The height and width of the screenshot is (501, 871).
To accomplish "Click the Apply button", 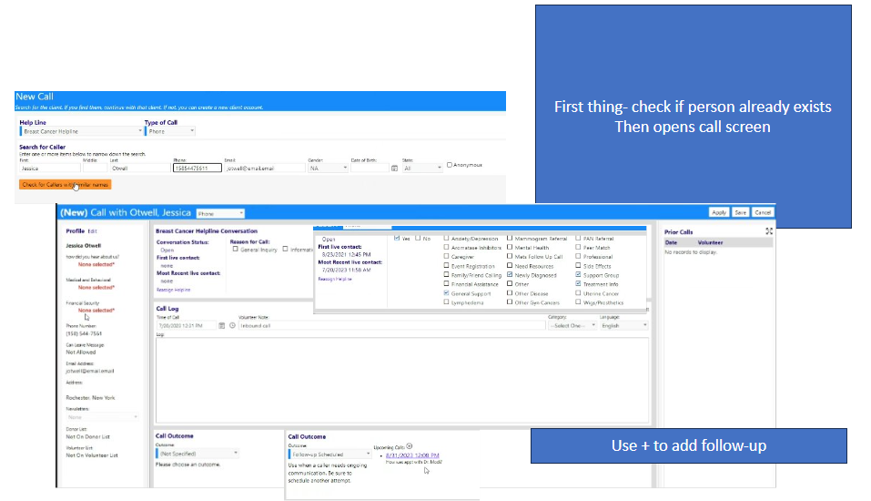I will coord(719,212).
